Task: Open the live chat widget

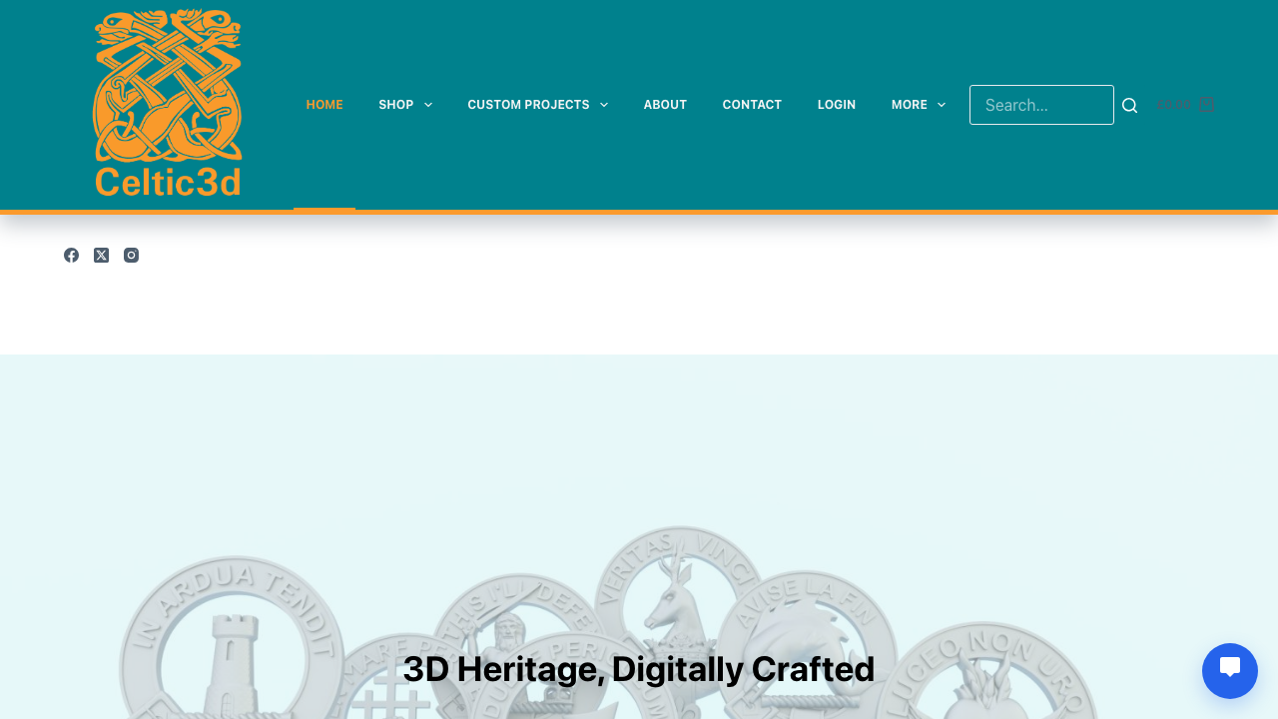Action: pos(1229,670)
